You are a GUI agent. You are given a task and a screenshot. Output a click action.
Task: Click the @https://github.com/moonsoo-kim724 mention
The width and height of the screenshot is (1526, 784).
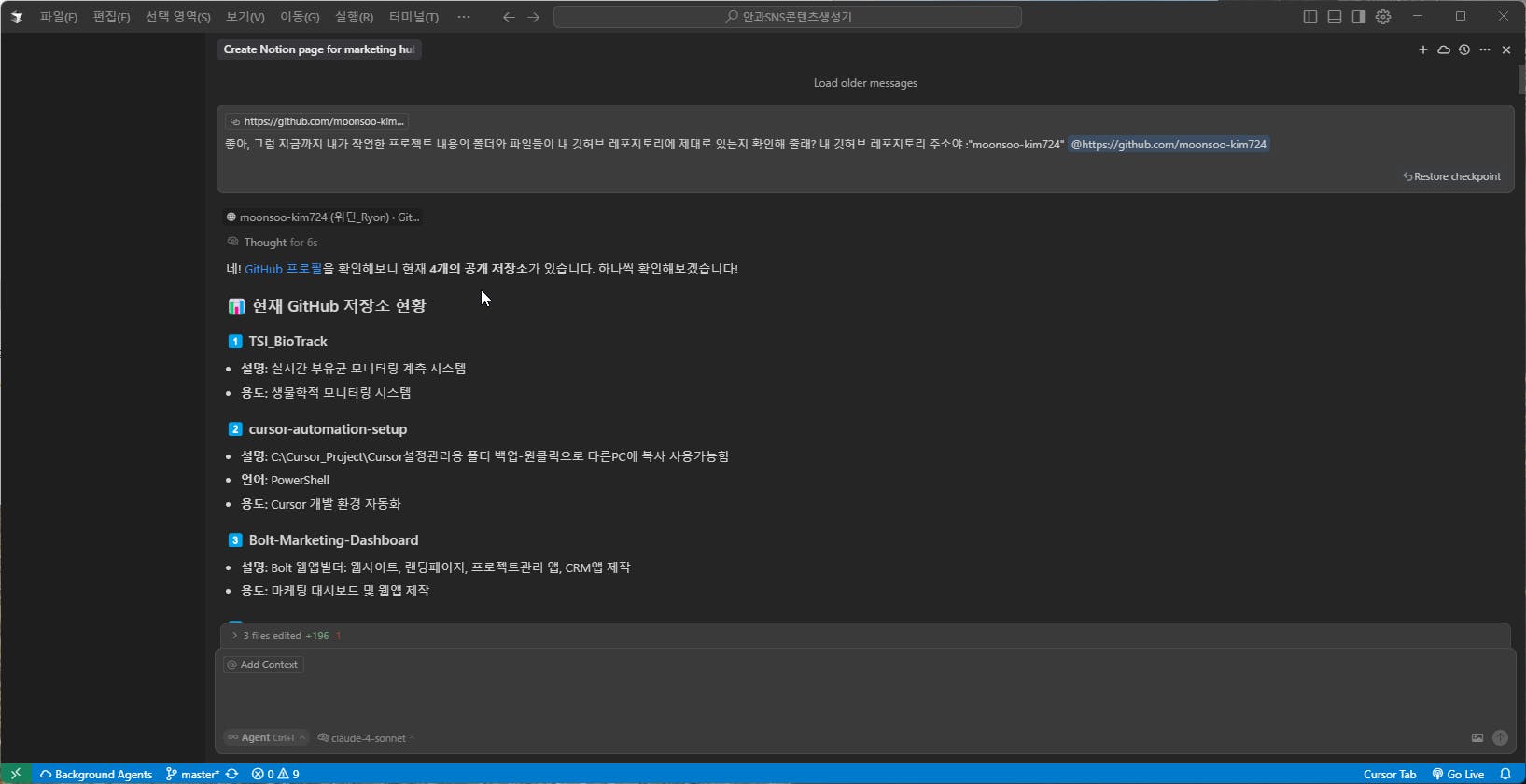[1169, 145]
